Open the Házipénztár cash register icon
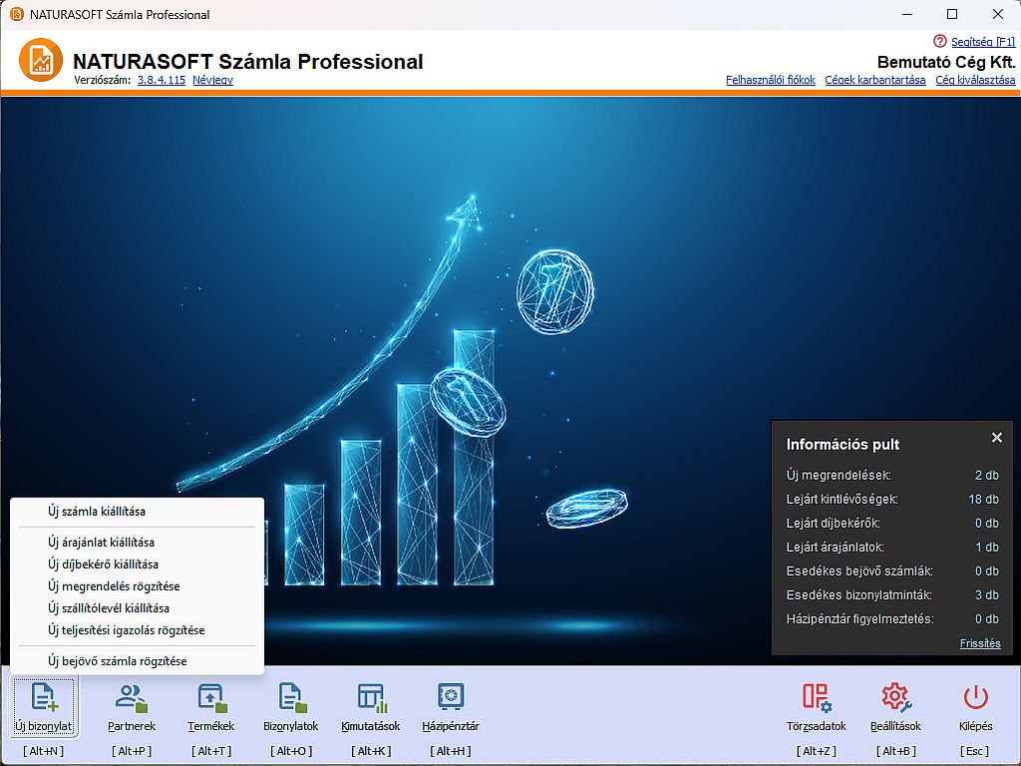The width and height of the screenshot is (1021, 766). [x=451, y=697]
